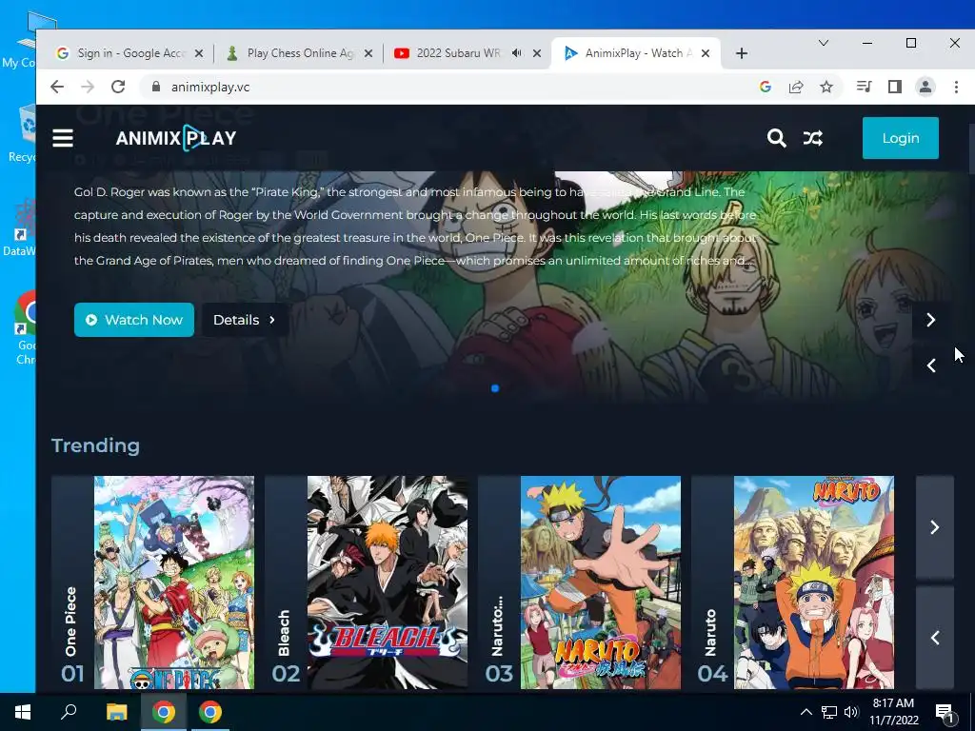Reload the animixplay.vc page
Viewport: 975px width, 731px height.
(x=118, y=87)
